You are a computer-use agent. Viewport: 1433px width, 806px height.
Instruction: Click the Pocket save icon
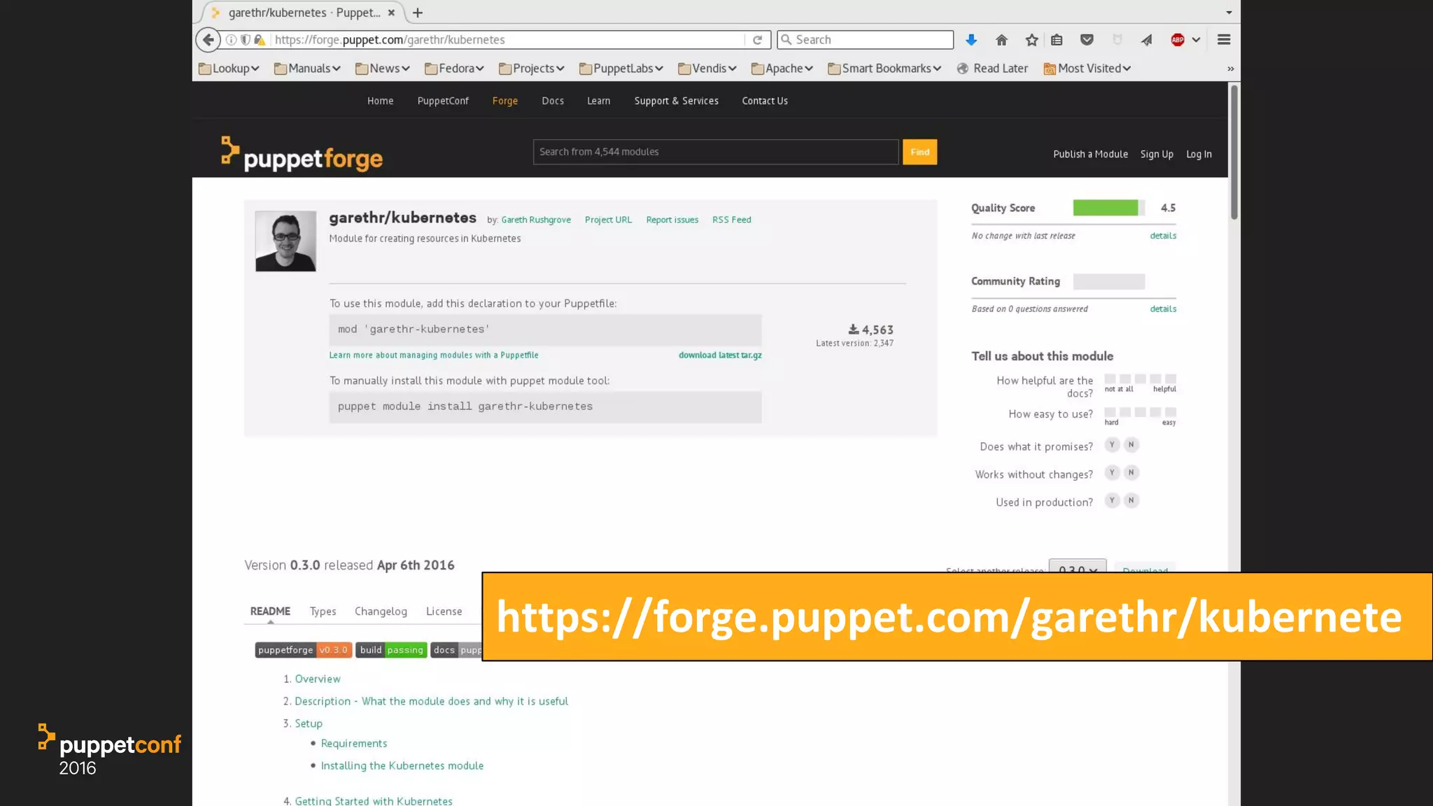[x=1087, y=40]
